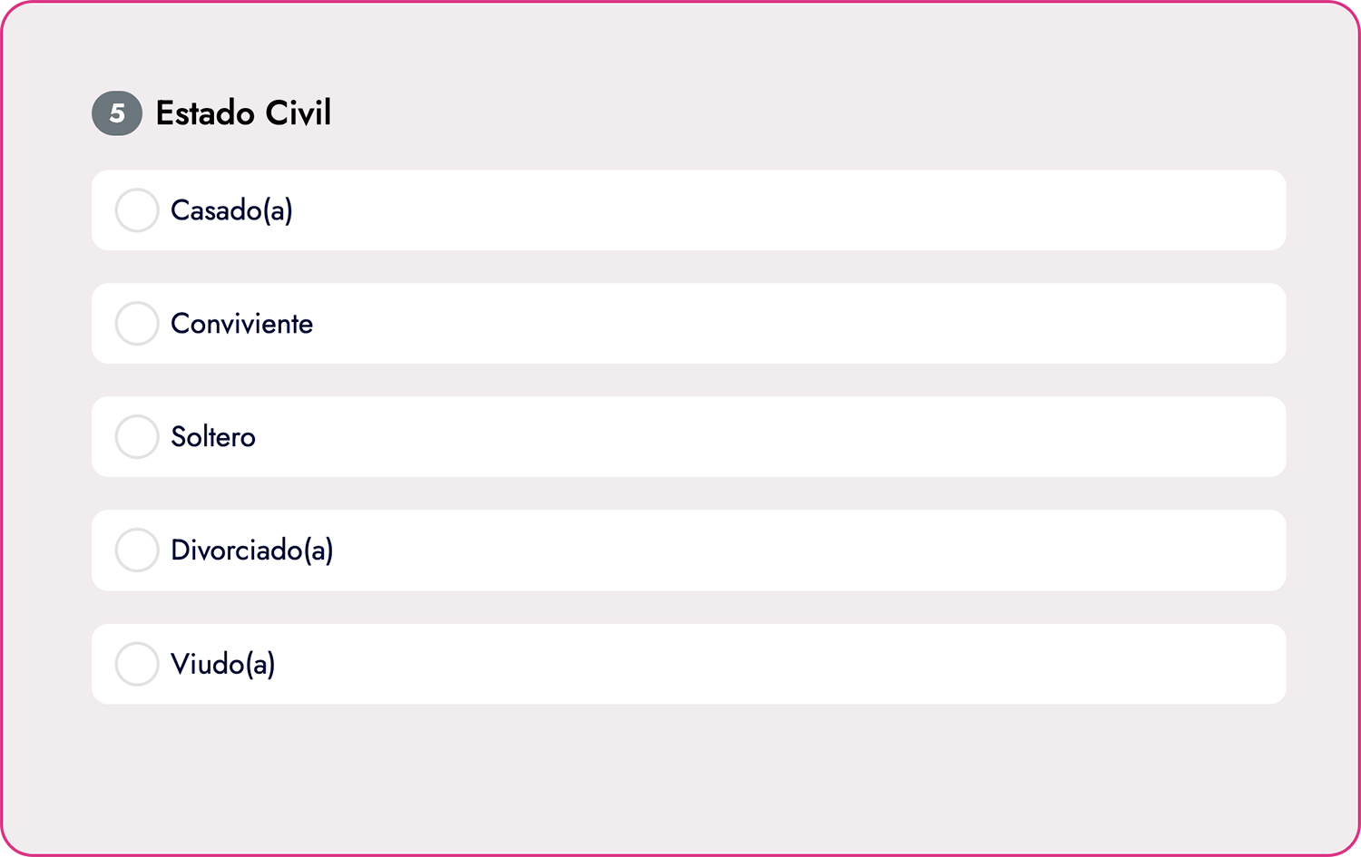Viewport: 1361px width, 857px height.
Task: Click the word Civil in the heading
Action: (x=299, y=113)
